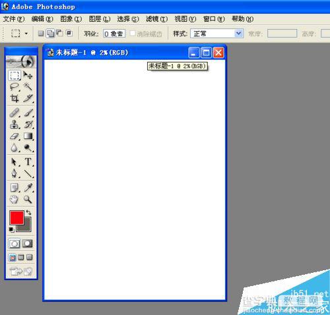Image resolution: width=330 pixels, height=315 pixels.
Task: Open the 编辑(E) menu
Action: click(x=42, y=19)
